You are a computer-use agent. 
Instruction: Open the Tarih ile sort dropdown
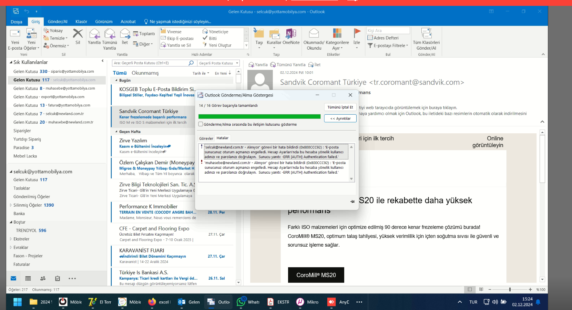(x=201, y=73)
